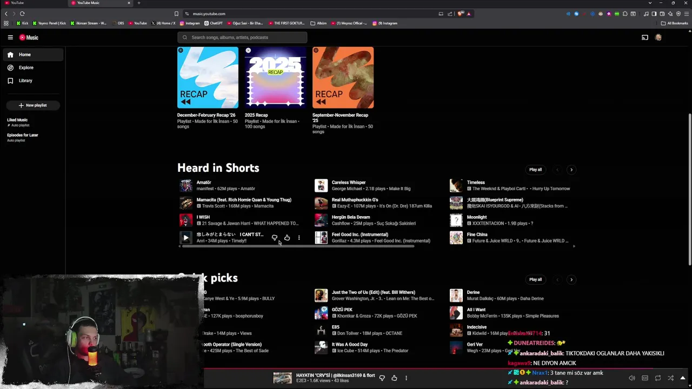
Task: Open the Albüm bookmarks folder
Action: tap(319, 23)
